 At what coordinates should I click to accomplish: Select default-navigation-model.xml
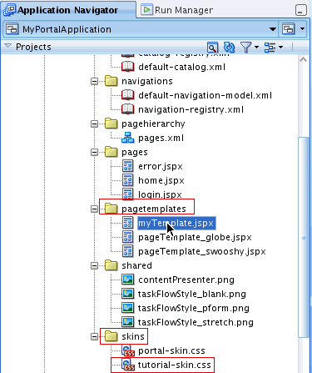tap(205, 95)
